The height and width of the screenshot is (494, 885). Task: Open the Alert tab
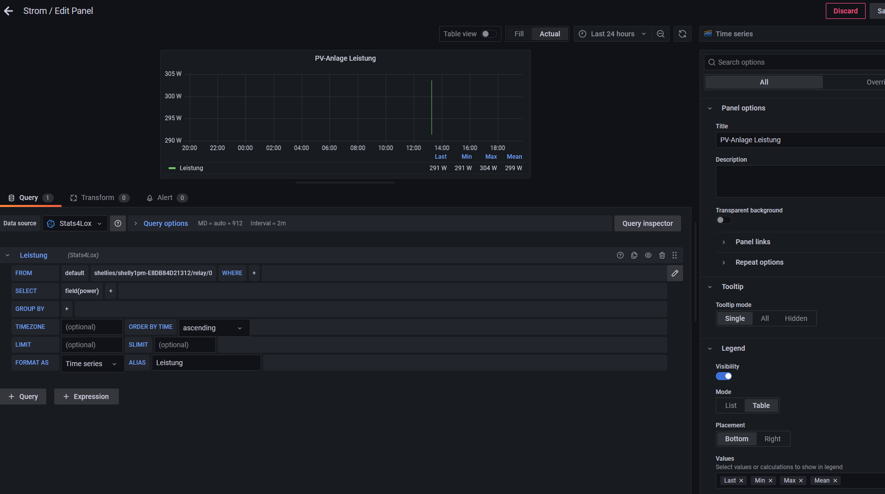click(166, 198)
